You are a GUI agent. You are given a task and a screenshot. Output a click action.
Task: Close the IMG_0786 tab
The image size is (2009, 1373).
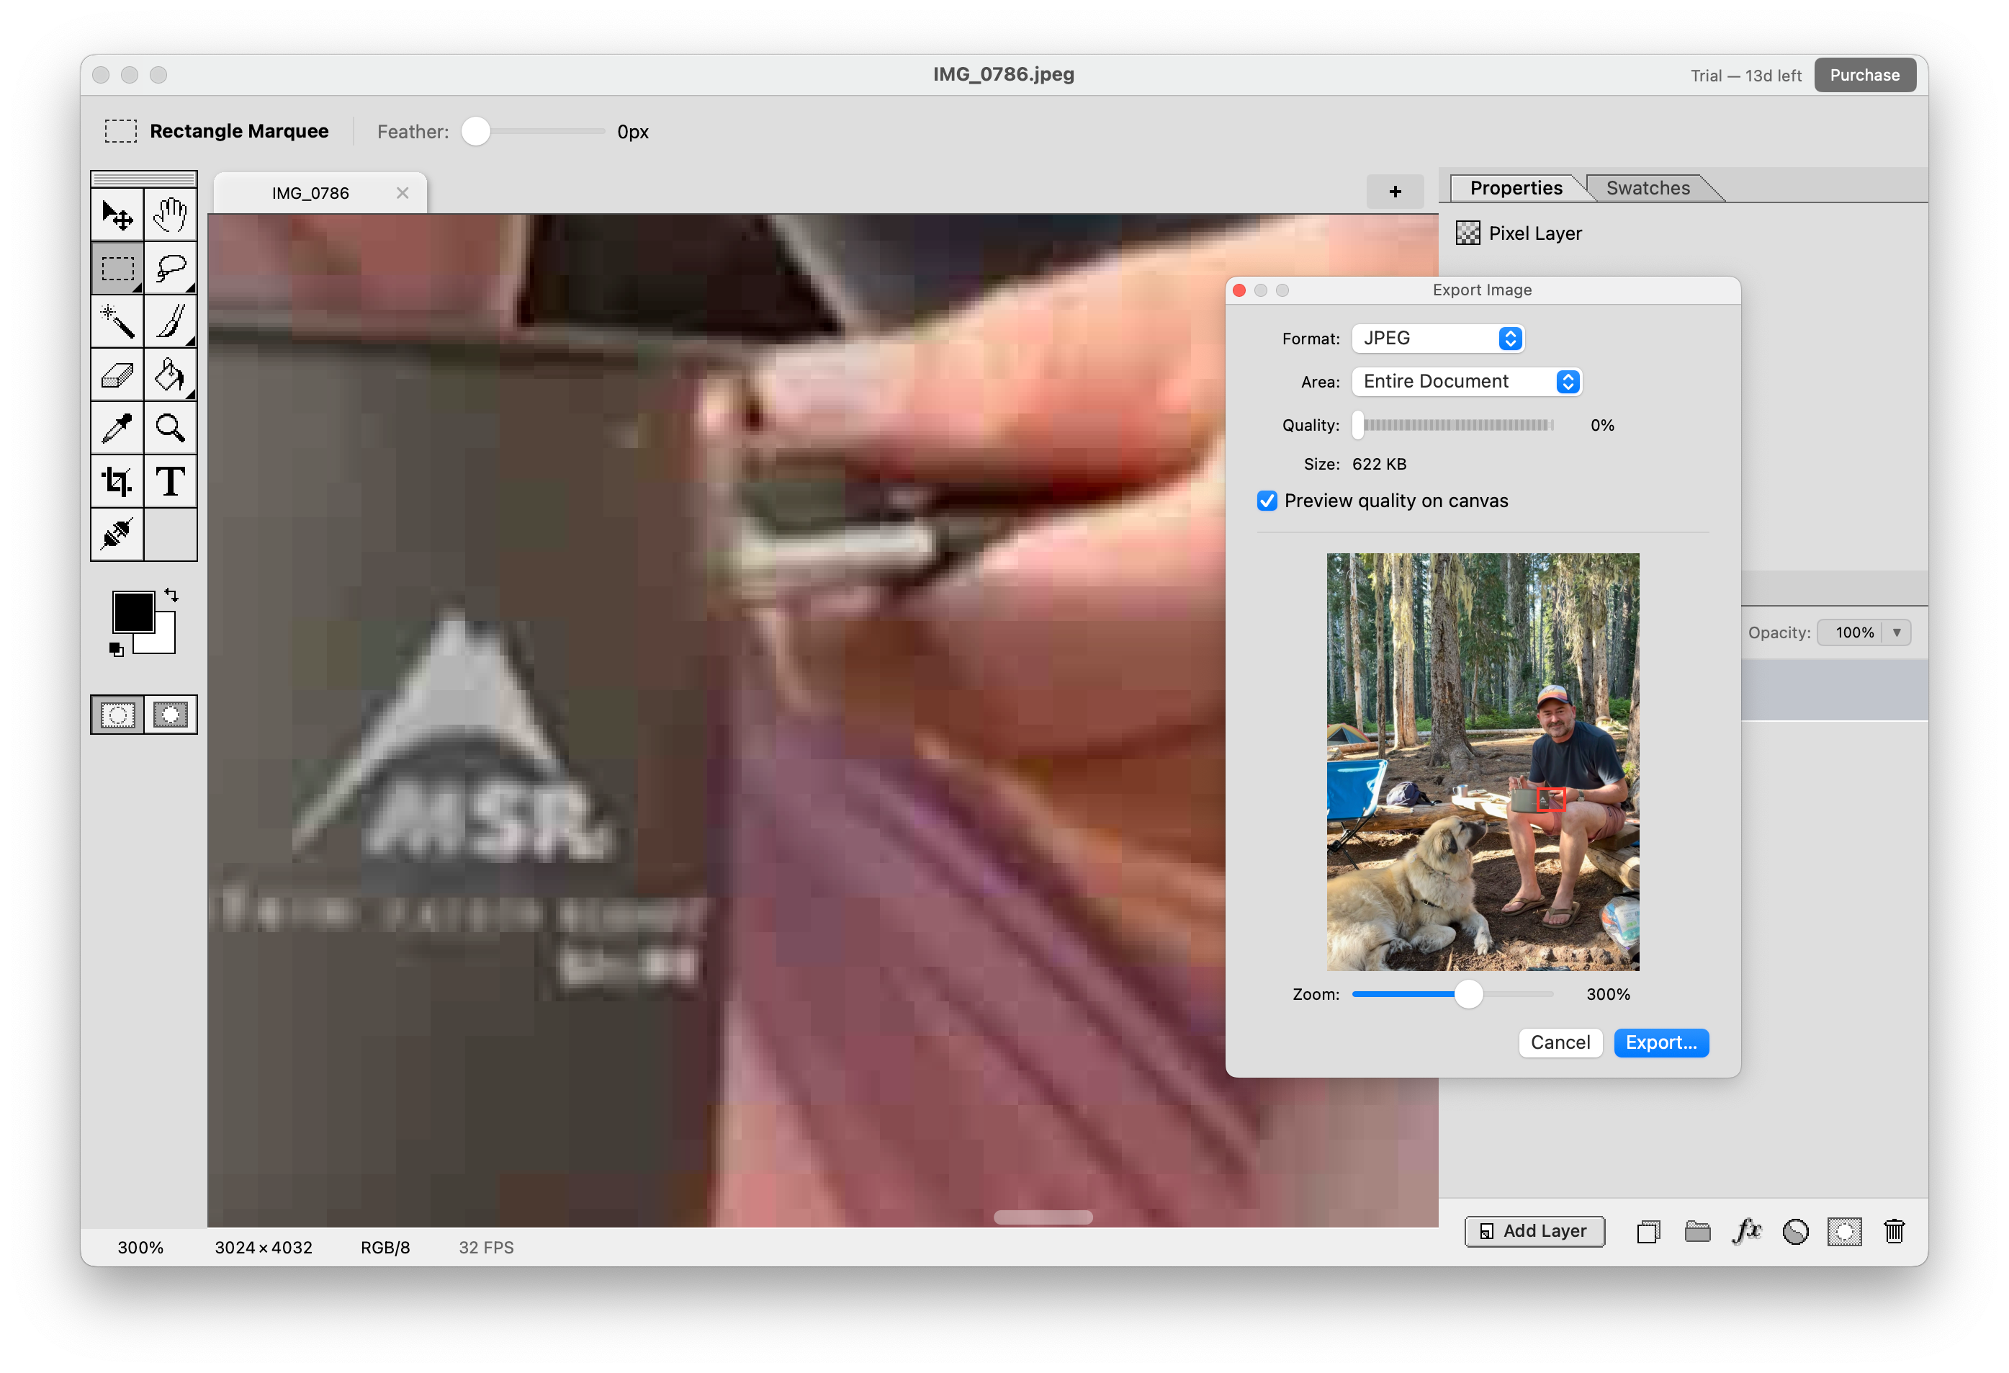point(403,193)
